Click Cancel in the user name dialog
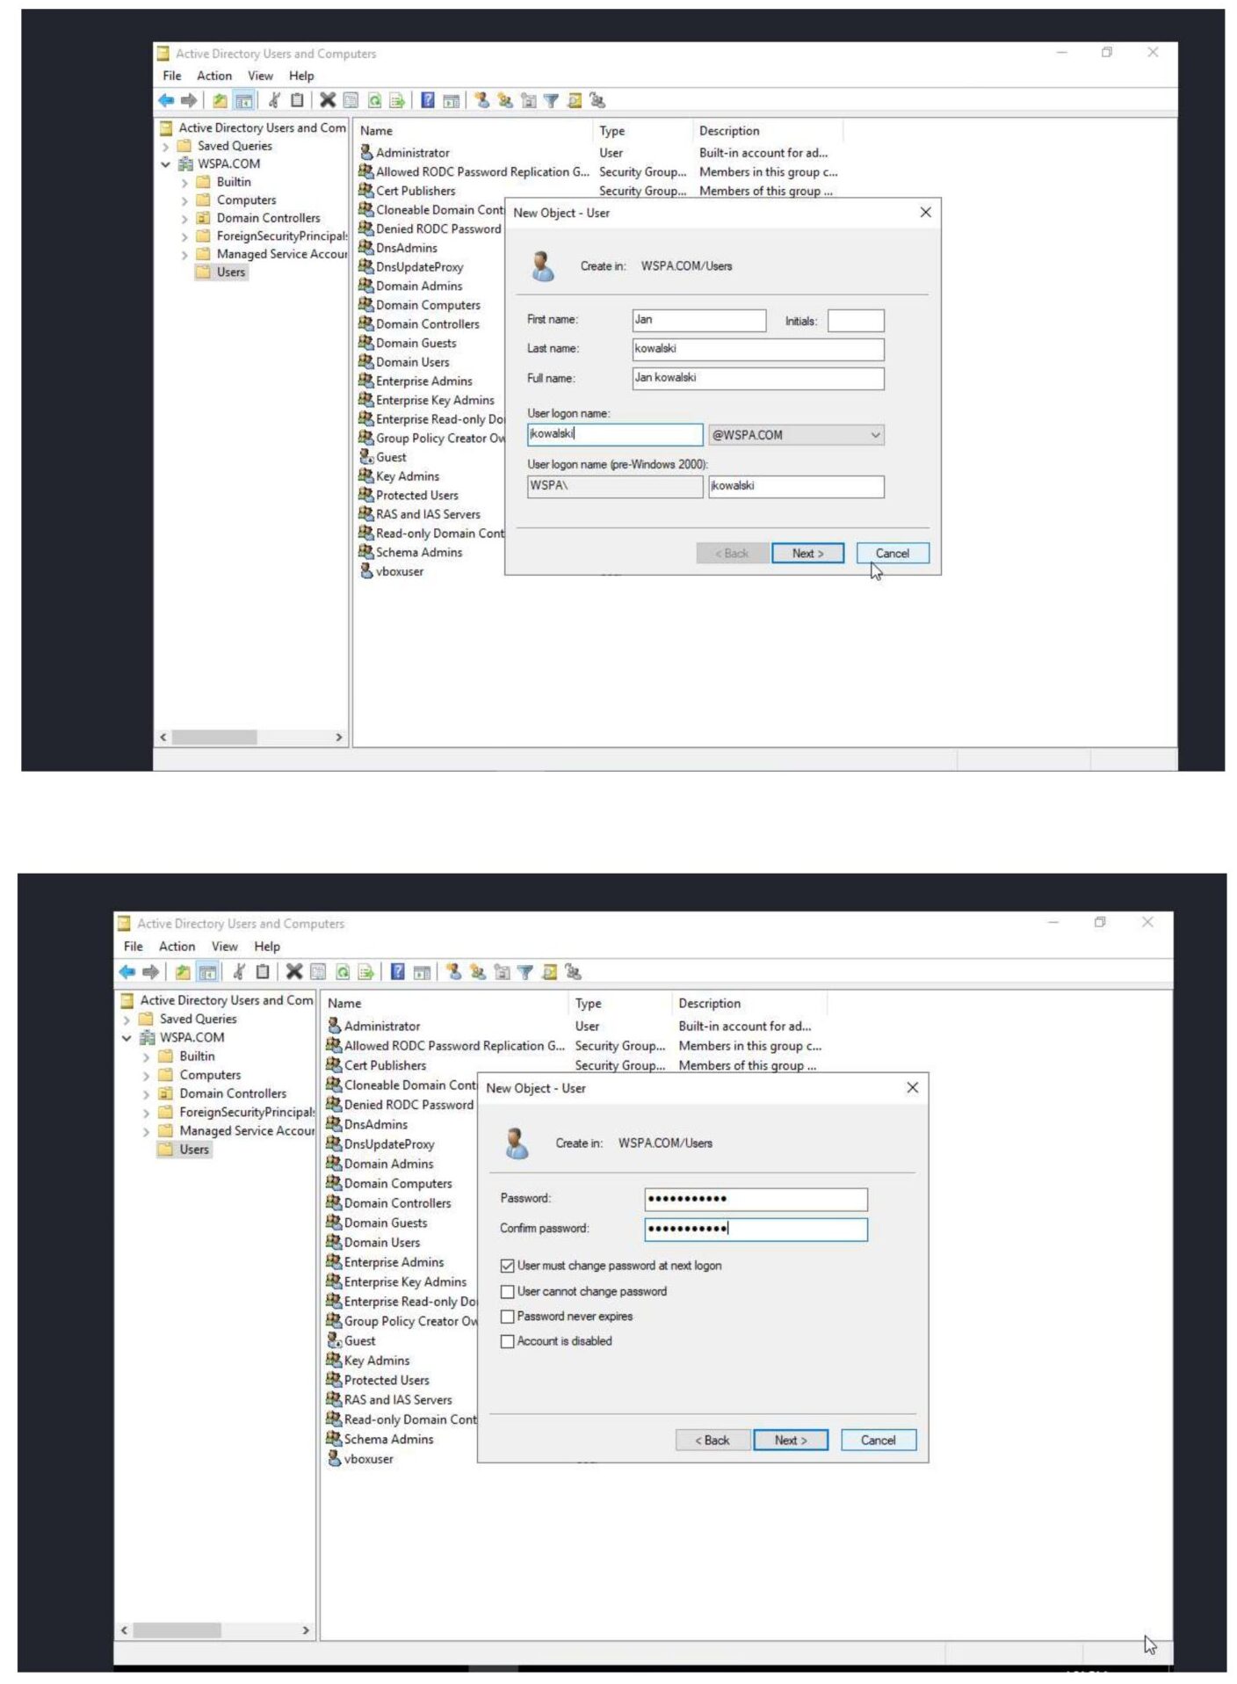1237x1684 pixels. click(892, 553)
